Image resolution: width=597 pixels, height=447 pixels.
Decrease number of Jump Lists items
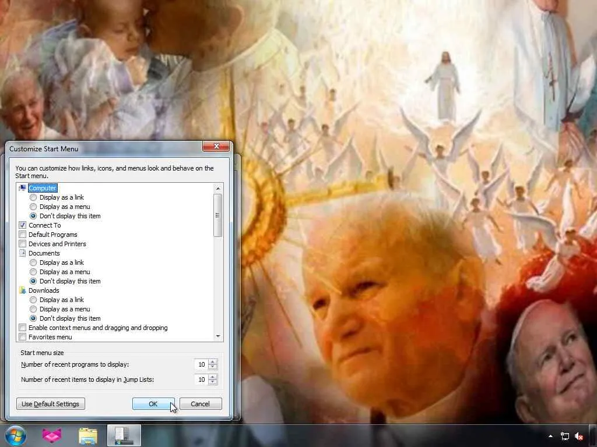[x=213, y=382]
